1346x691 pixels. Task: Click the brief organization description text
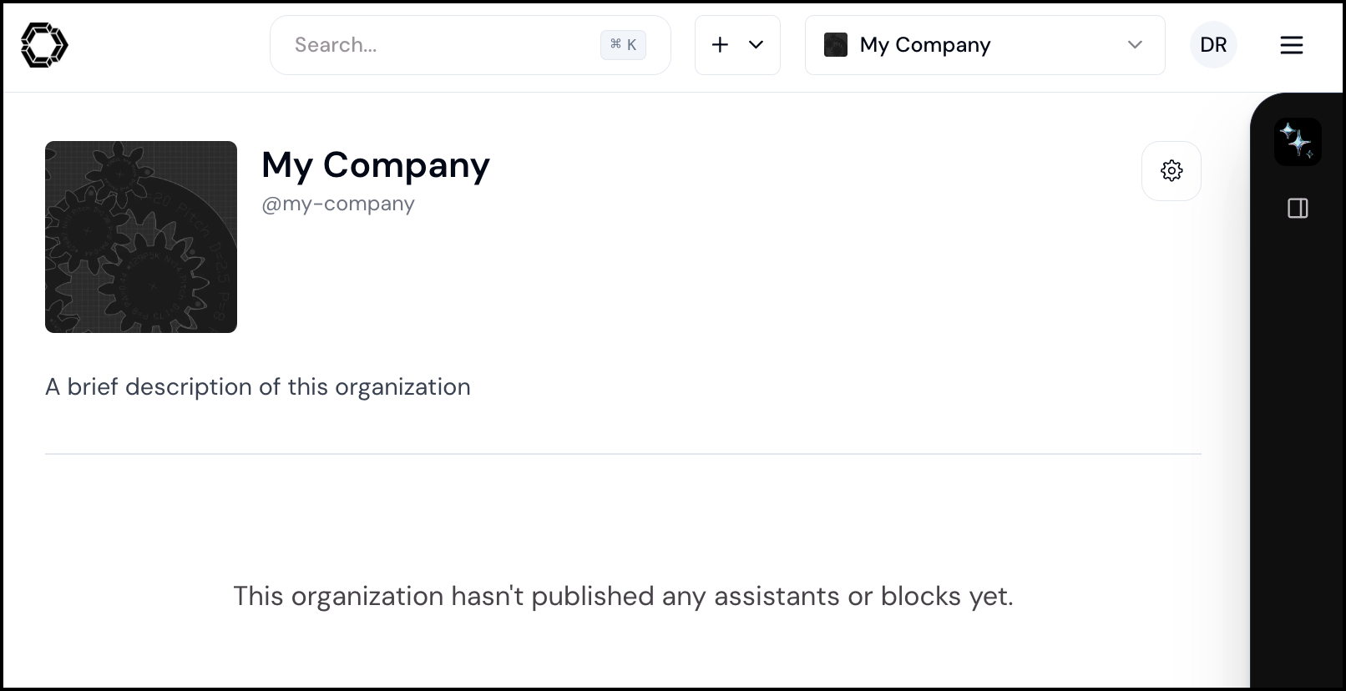point(258,387)
